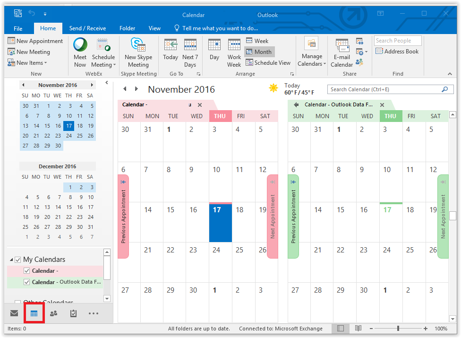This screenshot has width=461, height=338.
Task: Go to next month in mini calendar
Action: click(x=92, y=85)
